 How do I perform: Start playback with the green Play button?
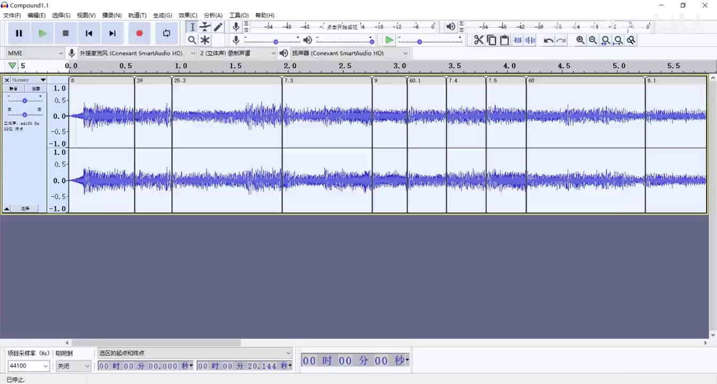[42, 33]
